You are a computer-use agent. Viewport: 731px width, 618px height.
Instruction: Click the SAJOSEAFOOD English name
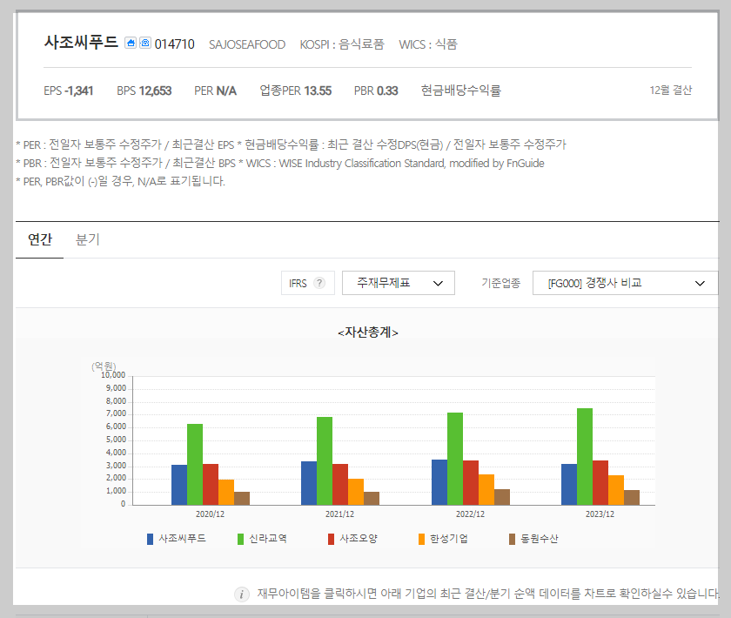point(246,44)
